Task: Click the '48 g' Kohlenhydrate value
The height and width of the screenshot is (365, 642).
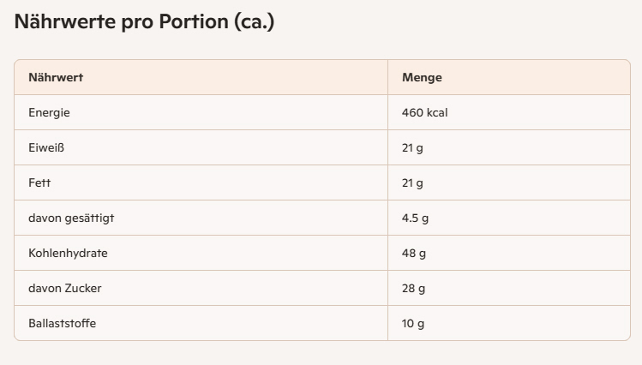Action: 413,254
